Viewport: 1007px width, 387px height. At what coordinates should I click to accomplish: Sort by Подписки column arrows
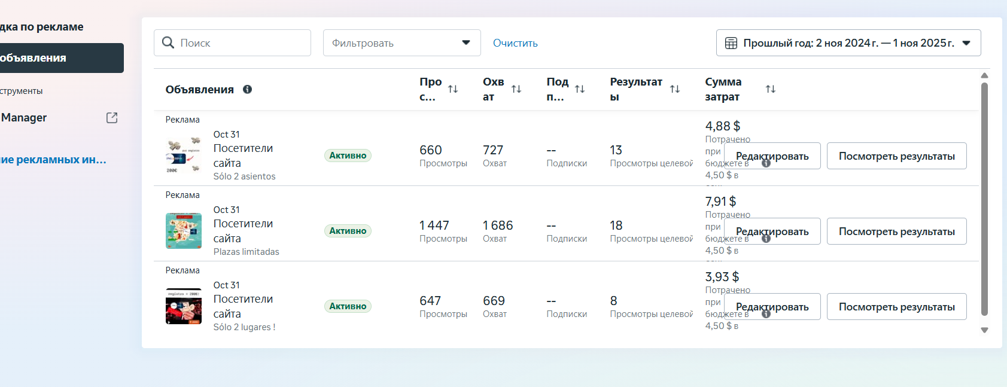[580, 89]
